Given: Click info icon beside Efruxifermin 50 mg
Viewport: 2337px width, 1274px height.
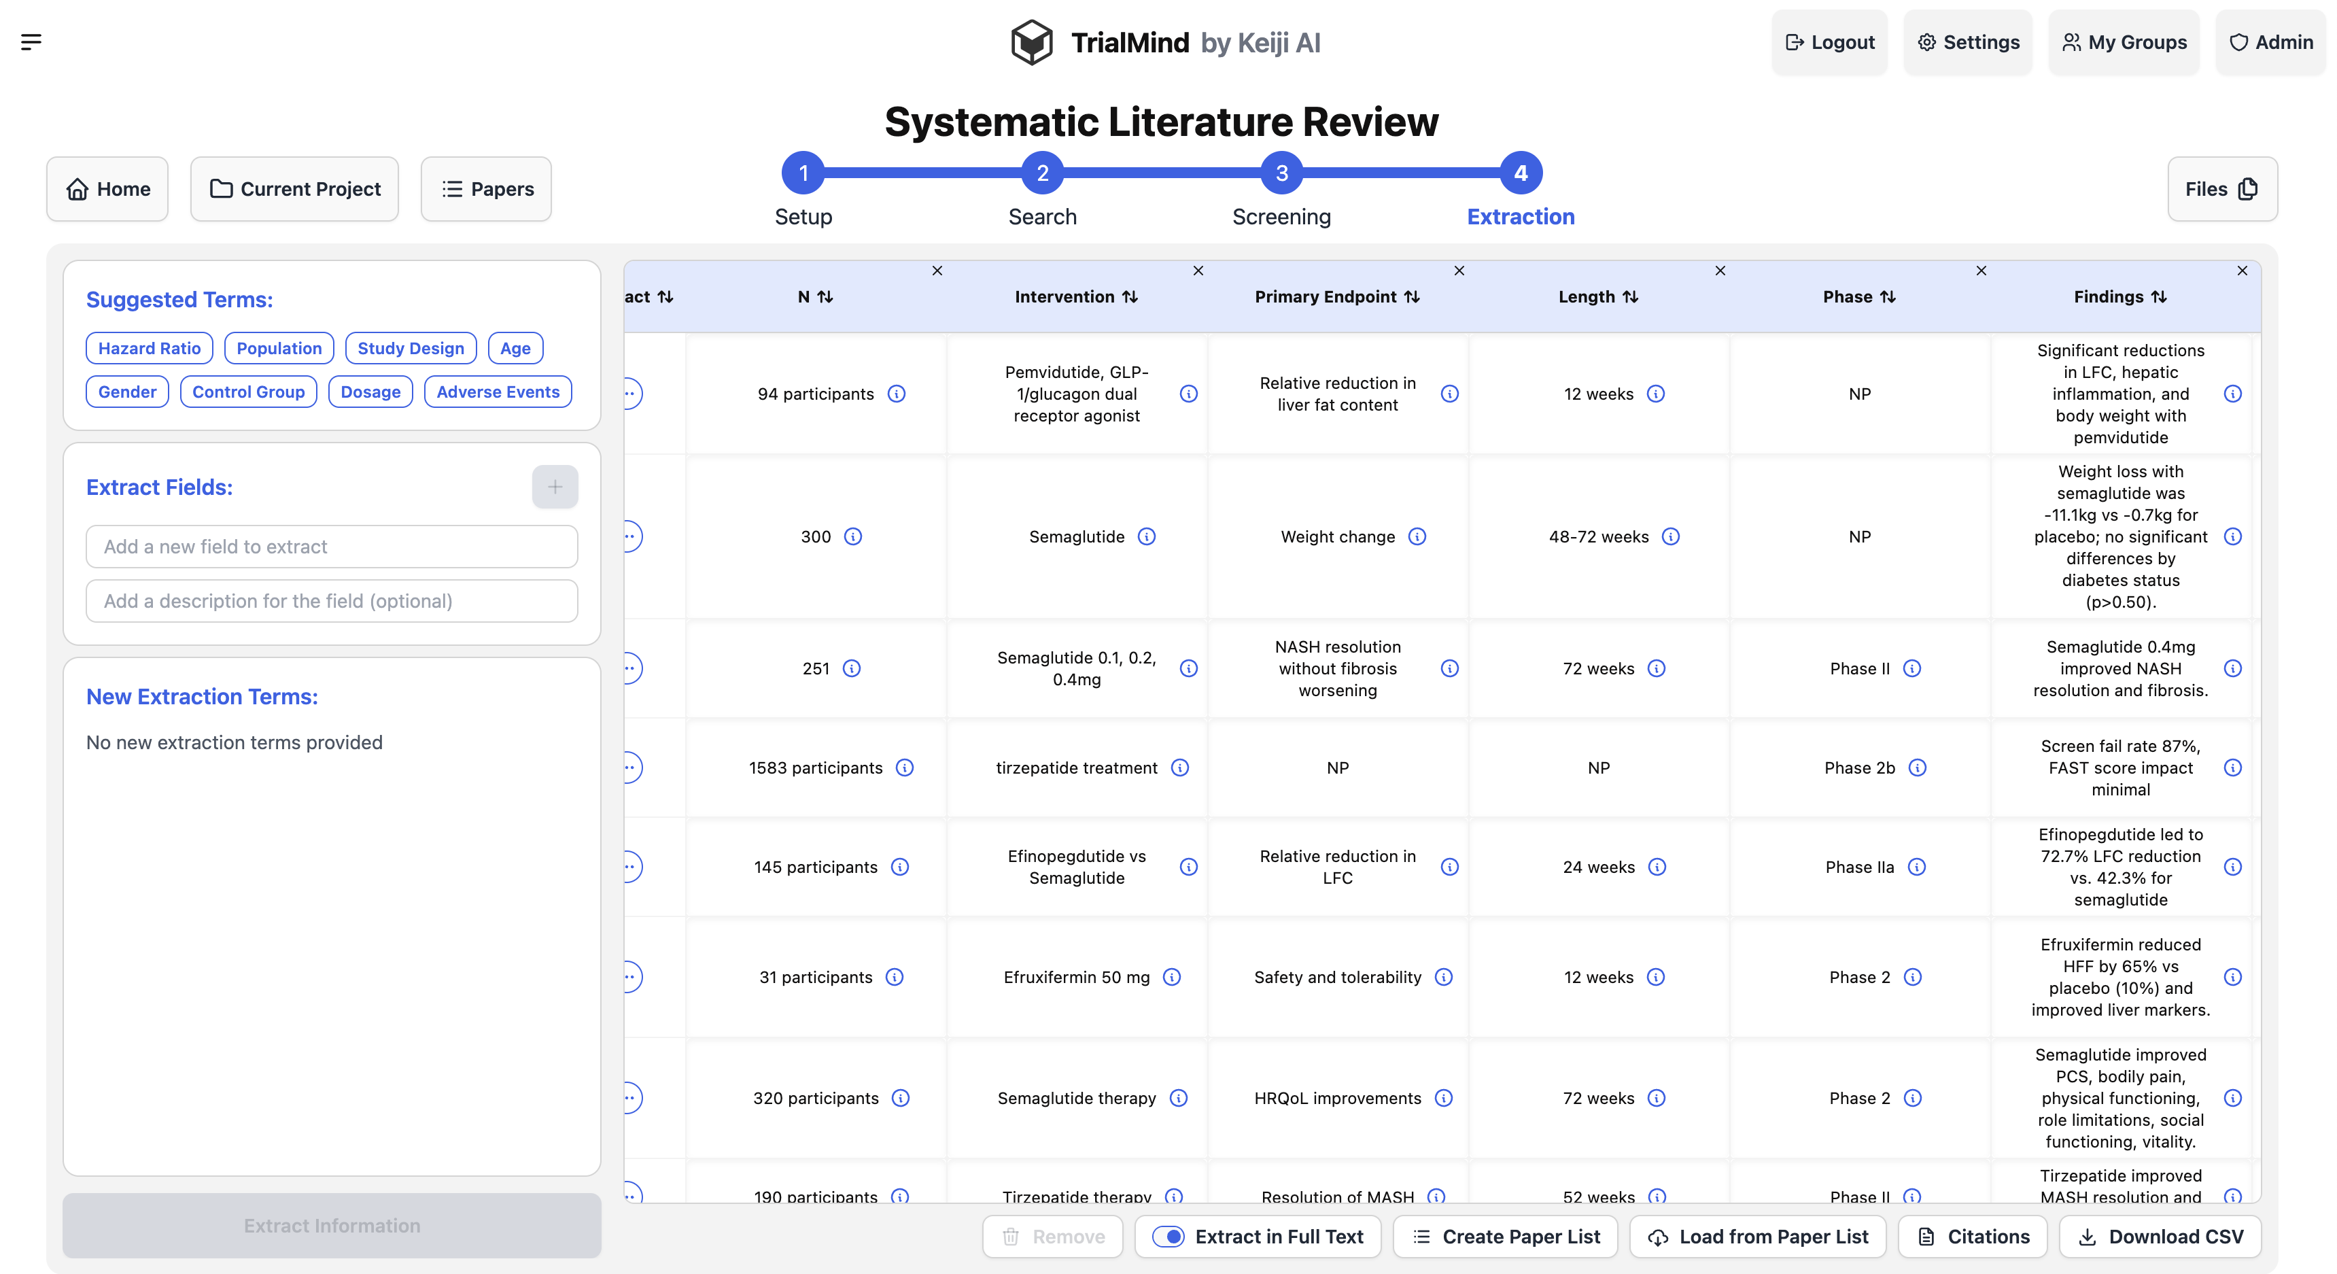Looking at the screenshot, I should click(x=1171, y=978).
